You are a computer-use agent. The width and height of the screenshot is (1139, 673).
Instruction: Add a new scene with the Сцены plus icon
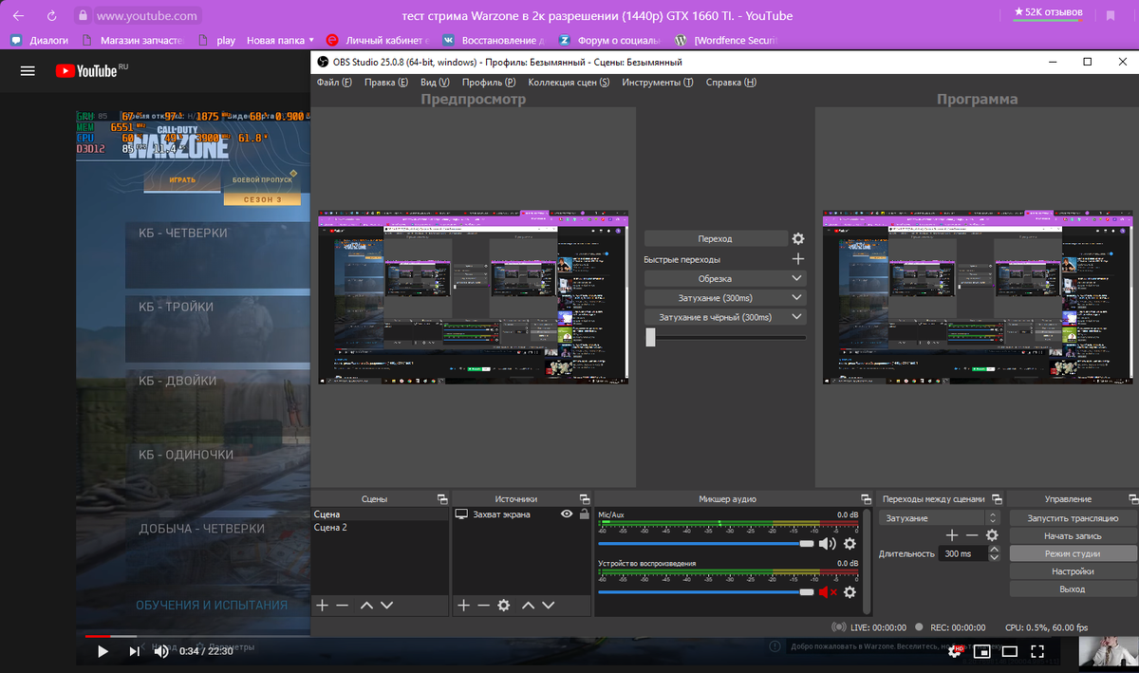pyautogui.click(x=322, y=605)
